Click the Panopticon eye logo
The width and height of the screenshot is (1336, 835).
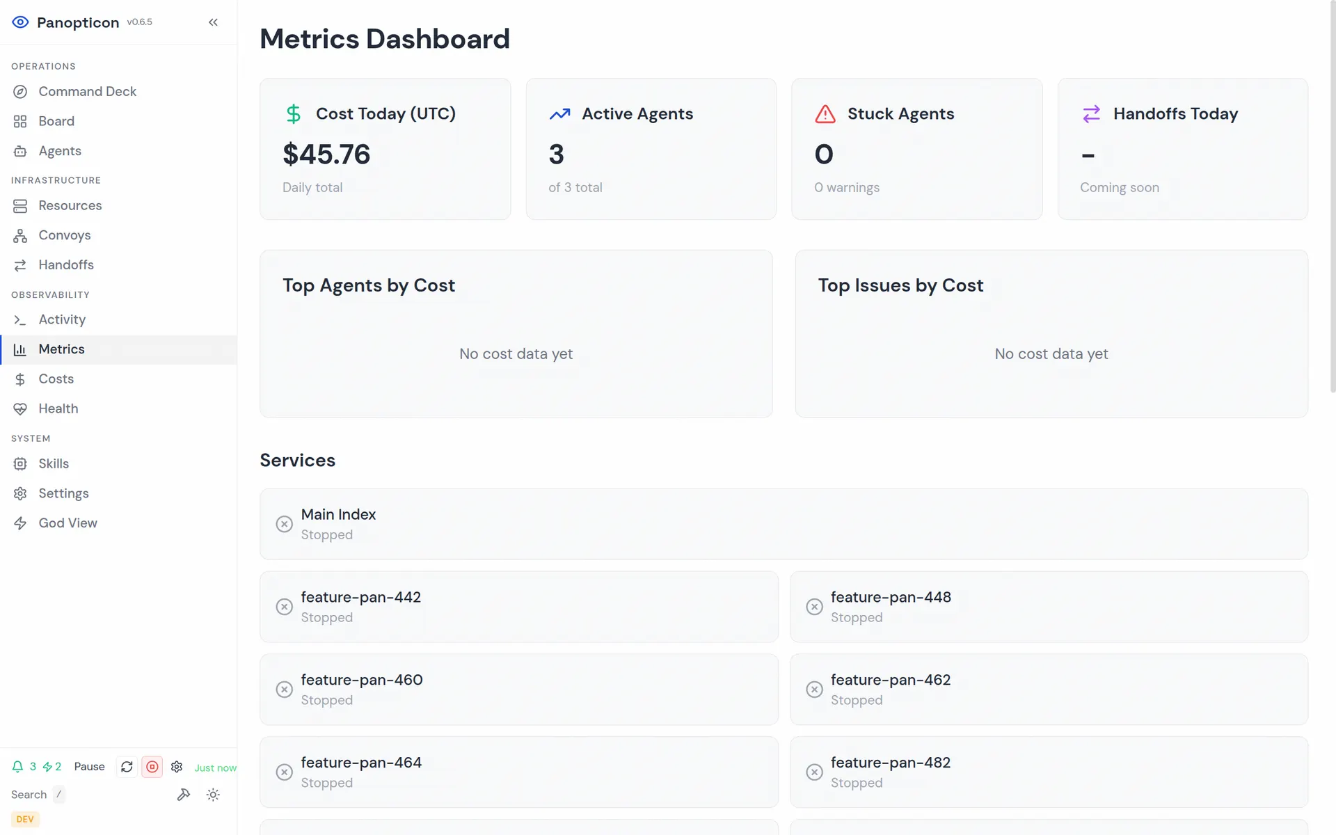20,22
